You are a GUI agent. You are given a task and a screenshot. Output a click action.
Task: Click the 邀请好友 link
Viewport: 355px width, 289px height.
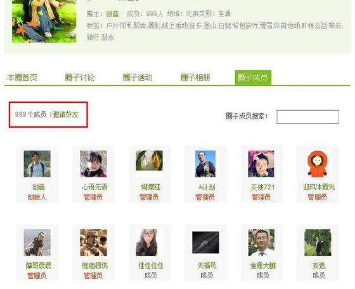coord(66,114)
